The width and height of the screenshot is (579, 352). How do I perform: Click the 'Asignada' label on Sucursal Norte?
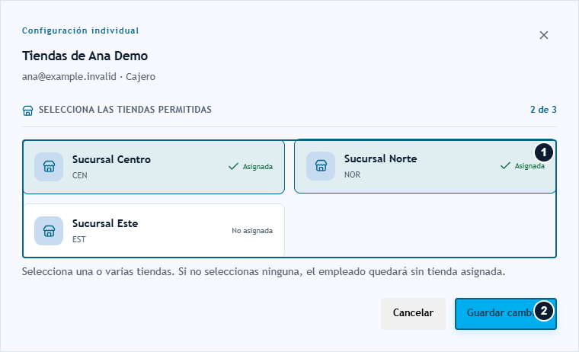click(529, 166)
